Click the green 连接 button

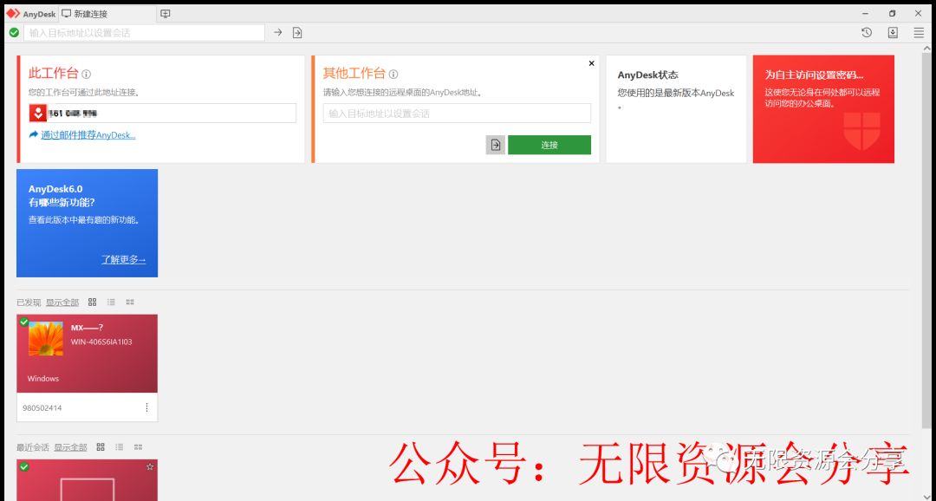coord(549,145)
